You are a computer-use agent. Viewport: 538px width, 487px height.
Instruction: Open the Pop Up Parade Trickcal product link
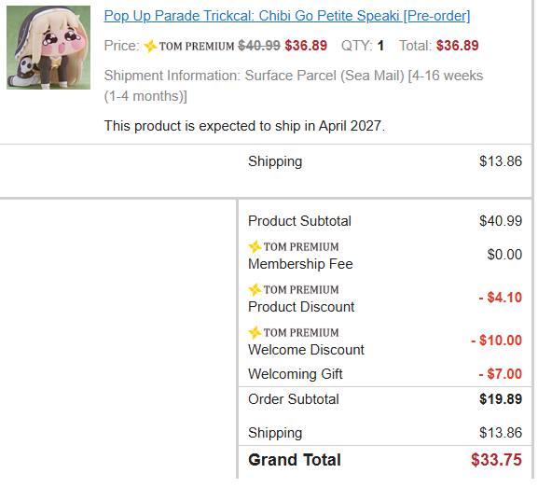(287, 16)
